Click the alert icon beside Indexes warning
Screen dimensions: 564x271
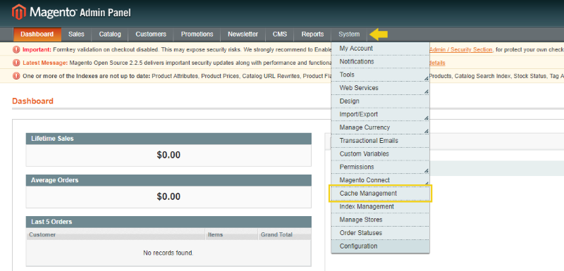coord(16,76)
